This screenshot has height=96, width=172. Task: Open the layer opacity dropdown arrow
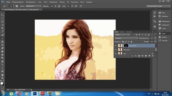[155, 38]
